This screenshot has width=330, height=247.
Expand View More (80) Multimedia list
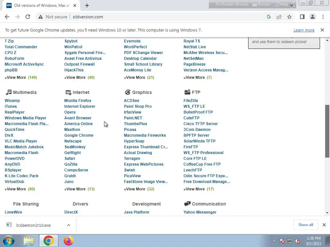pyautogui.click(x=20, y=189)
